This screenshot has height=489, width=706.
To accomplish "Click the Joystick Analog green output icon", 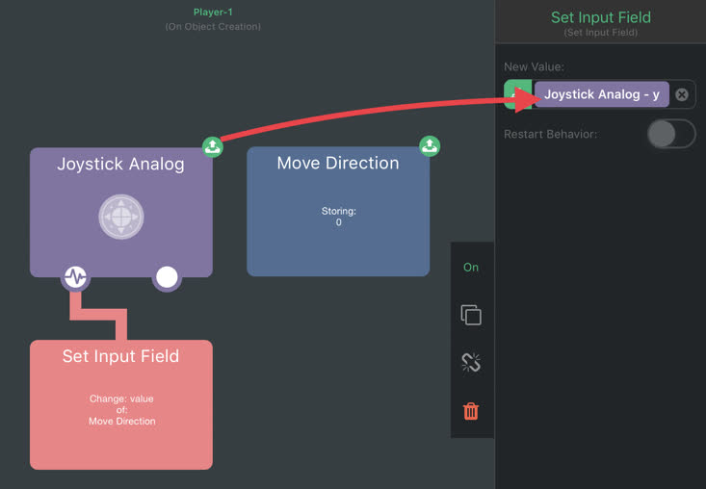I will coord(213,146).
